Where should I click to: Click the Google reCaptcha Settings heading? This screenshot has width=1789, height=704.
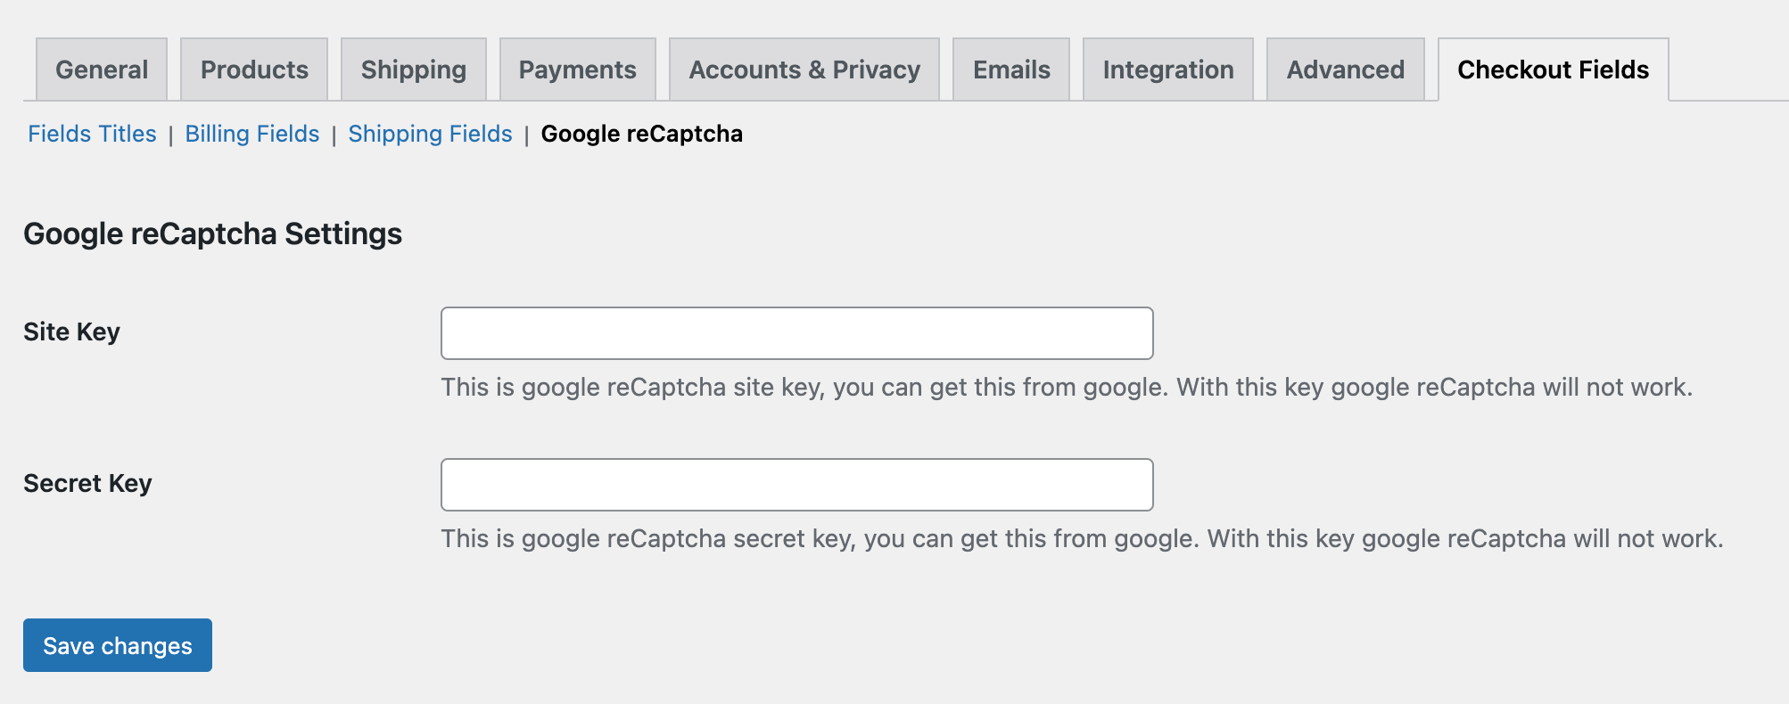(x=212, y=233)
